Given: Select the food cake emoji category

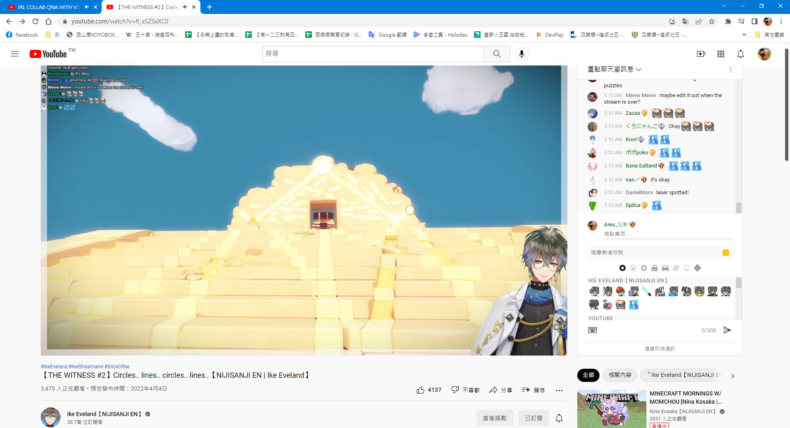Looking at the screenshot, I should click(655, 268).
